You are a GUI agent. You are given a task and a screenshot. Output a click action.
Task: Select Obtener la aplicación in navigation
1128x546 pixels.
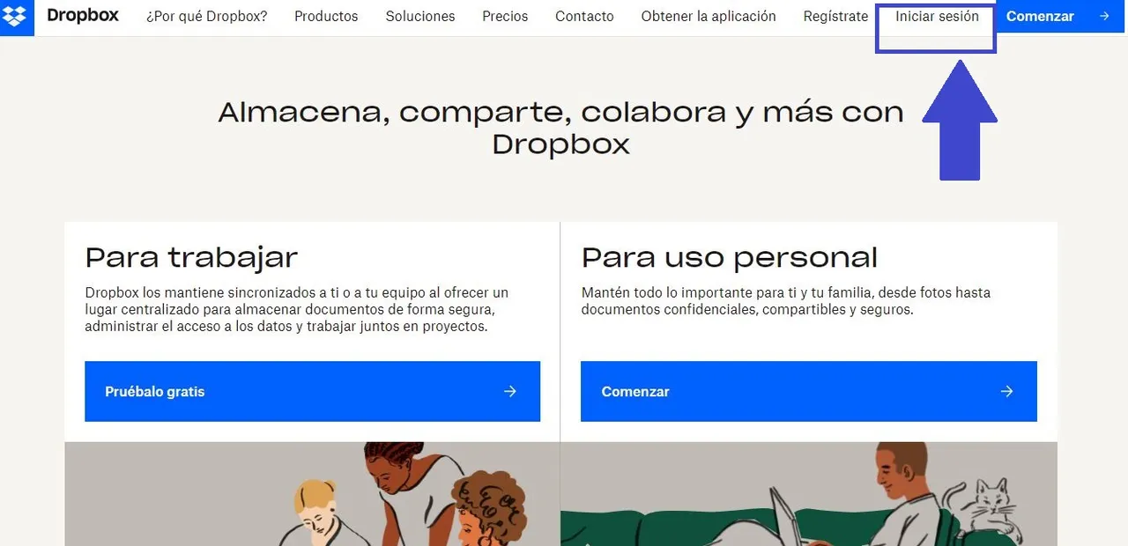tap(709, 16)
